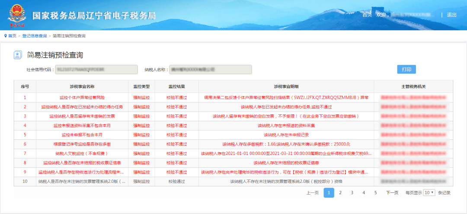Focus the 社会信用代码 input field
467x214 pixels.
click(x=96, y=69)
